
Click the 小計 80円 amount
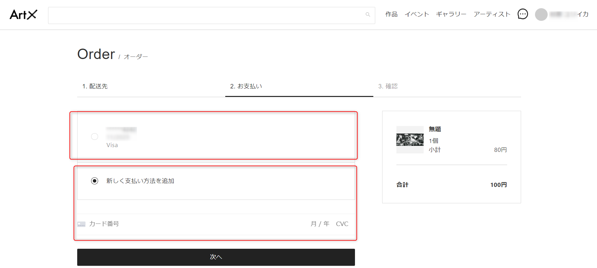[501, 150]
